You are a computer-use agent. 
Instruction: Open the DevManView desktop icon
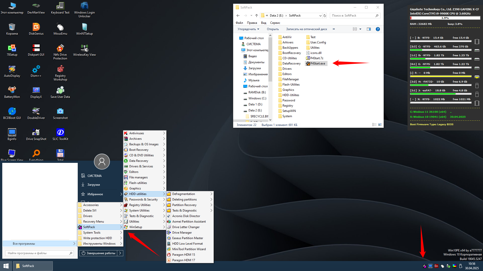(x=36, y=8)
